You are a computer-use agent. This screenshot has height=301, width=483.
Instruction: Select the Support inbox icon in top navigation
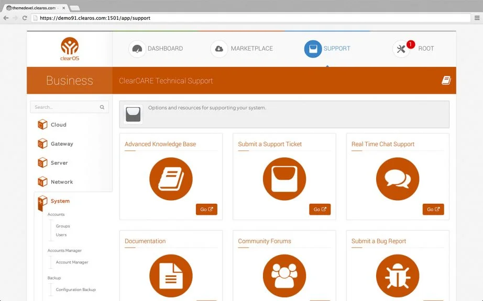[313, 49]
